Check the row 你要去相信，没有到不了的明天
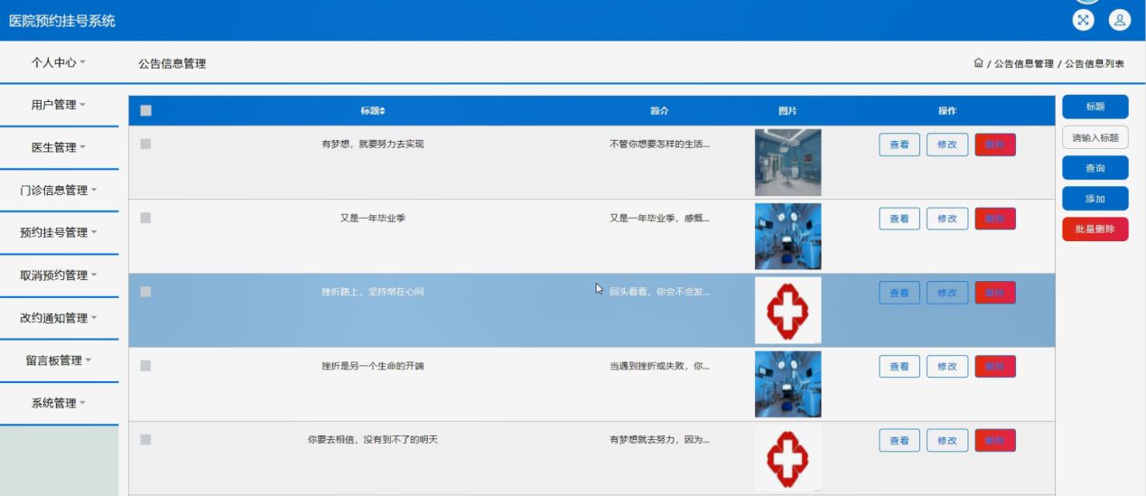This screenshot has width=1146, height=496. [x=145, y=439]
